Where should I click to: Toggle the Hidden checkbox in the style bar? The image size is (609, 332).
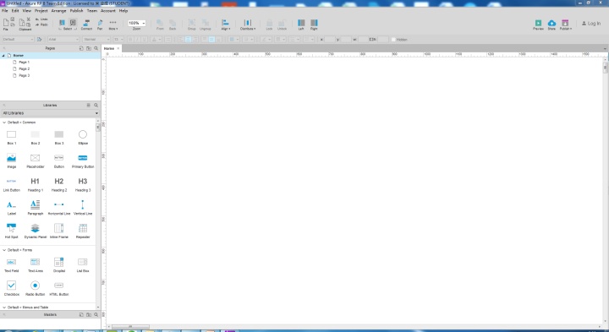point(393,40)
